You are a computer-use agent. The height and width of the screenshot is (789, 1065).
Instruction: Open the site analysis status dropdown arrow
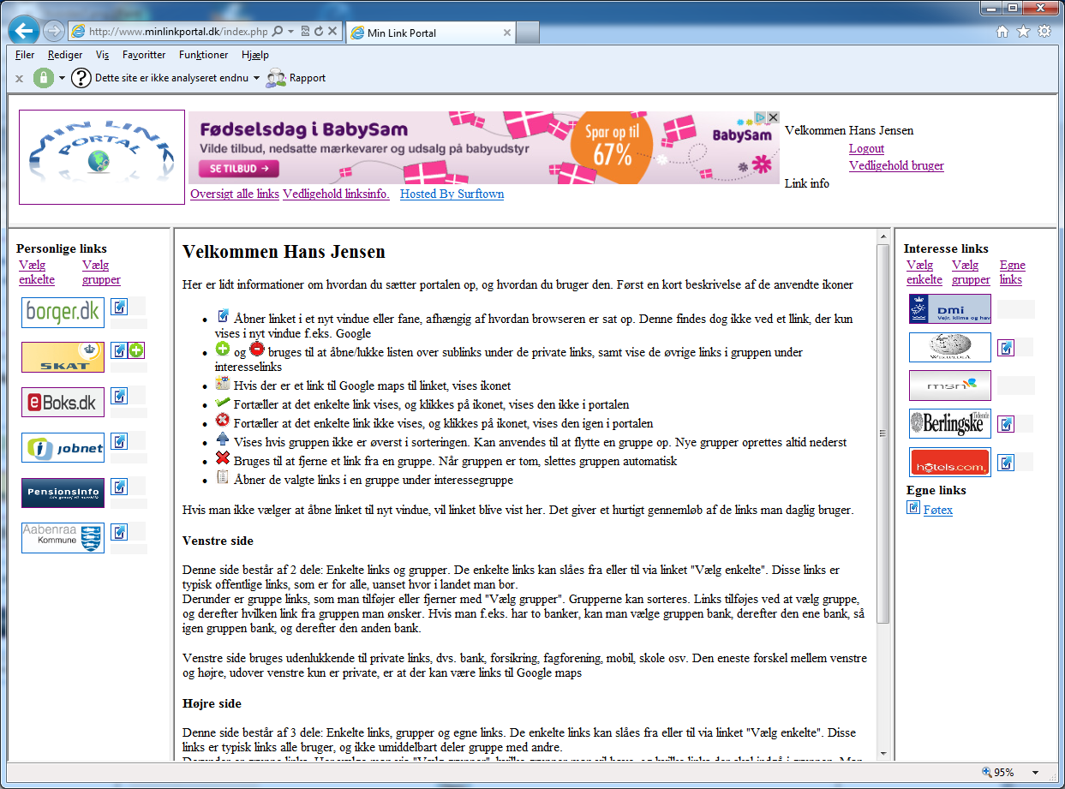[256, 79]
